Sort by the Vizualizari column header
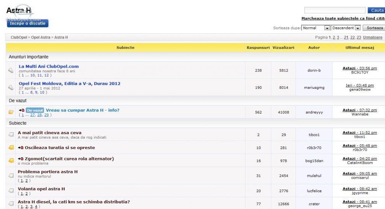The height and width of the screenshot is (209, 385). pos(283,48)
